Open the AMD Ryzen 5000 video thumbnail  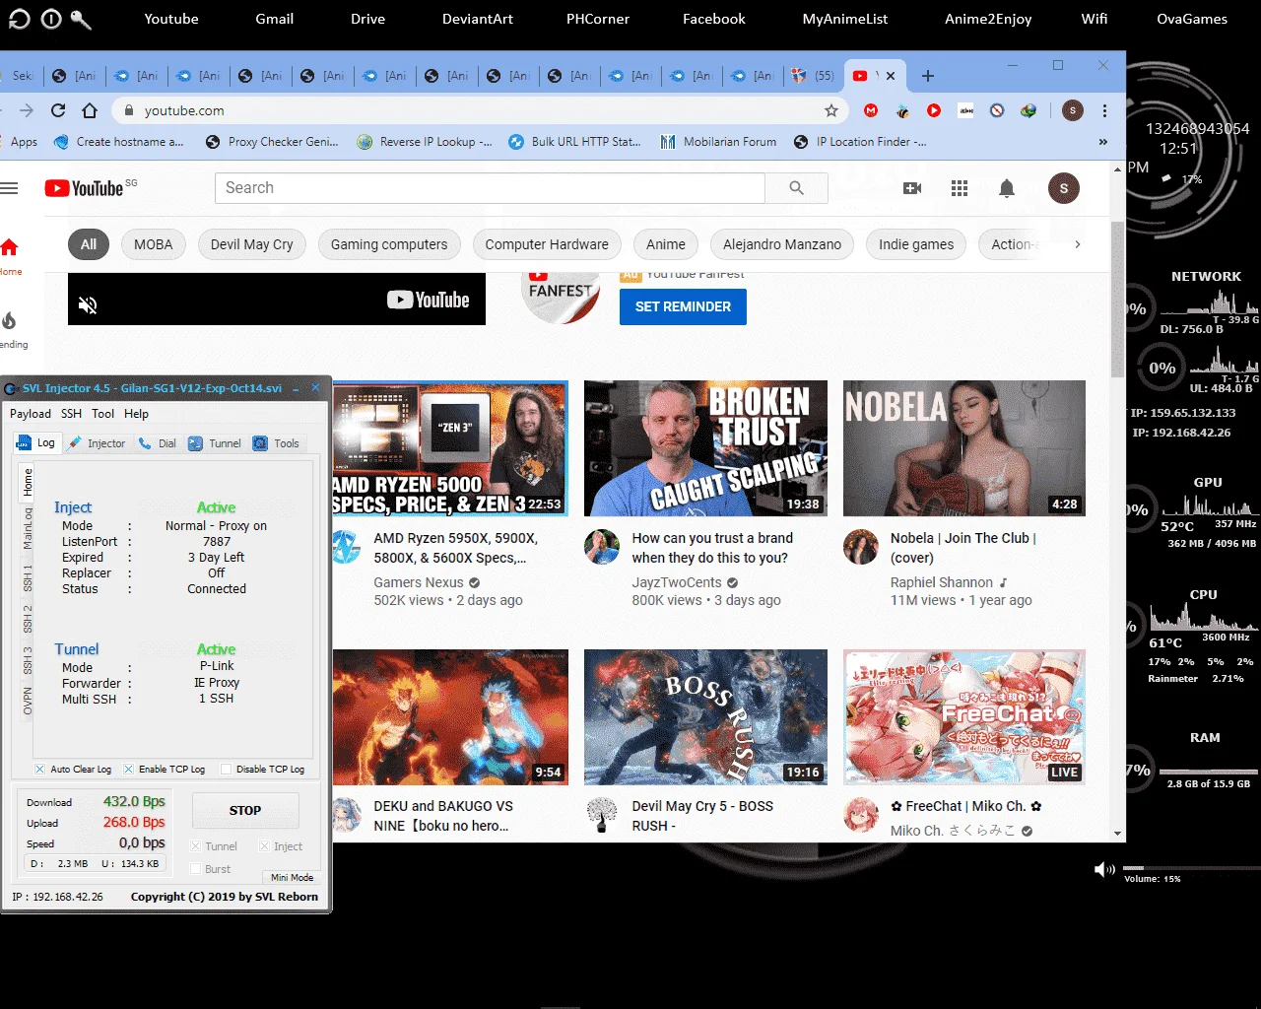point(450,448)
